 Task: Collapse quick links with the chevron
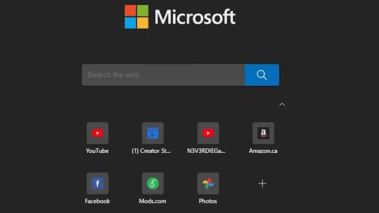(x=282, y=105)
